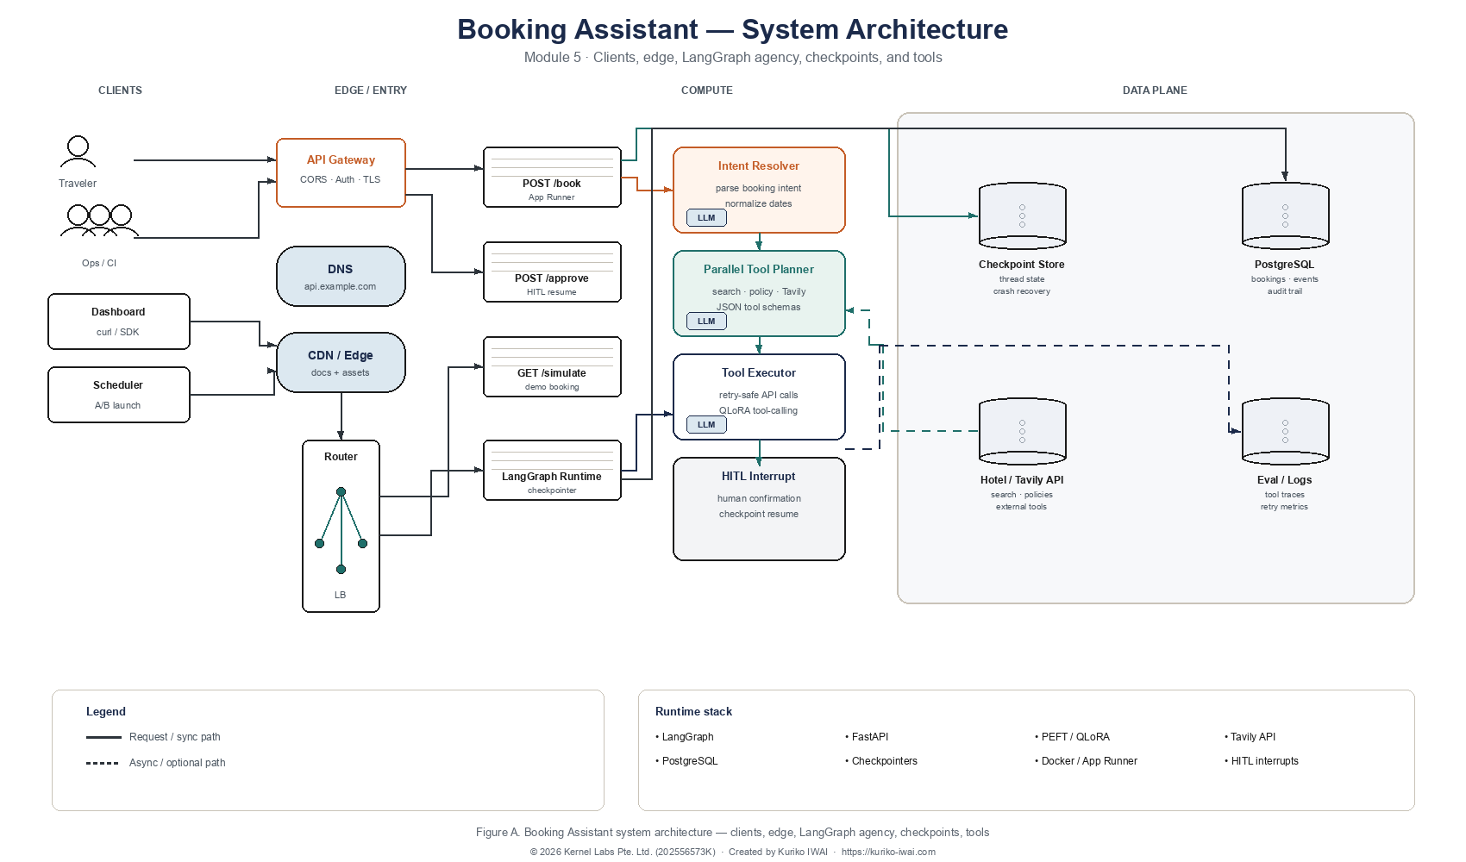Click the Ops / CI group icon
1466x862 pixels.
[x=99, y=221]
